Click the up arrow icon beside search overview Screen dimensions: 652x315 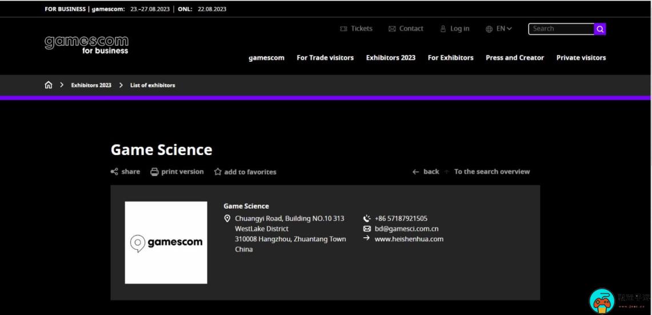pos(447,172)
